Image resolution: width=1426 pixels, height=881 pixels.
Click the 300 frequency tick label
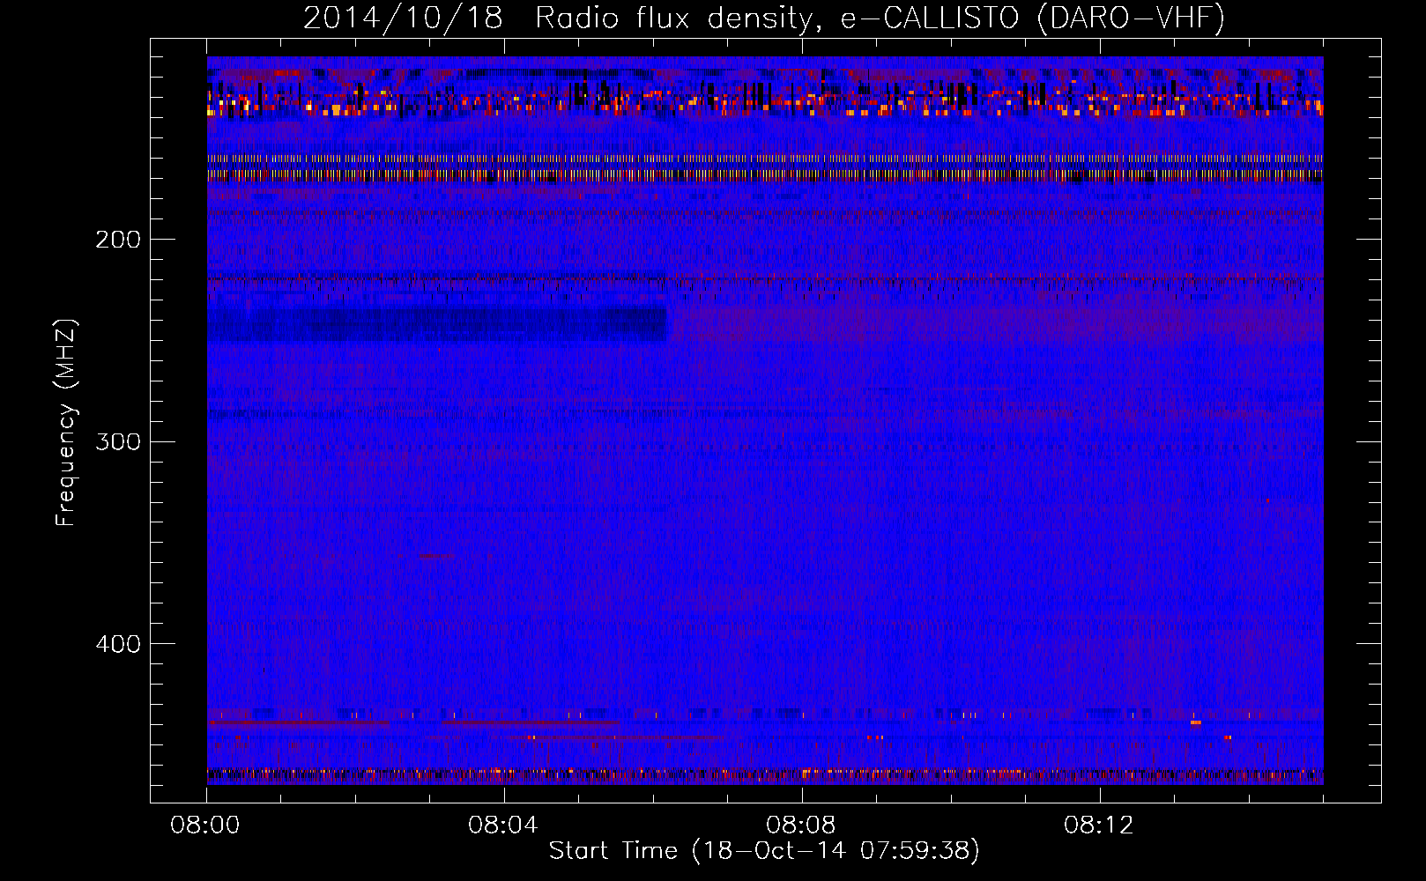(118, 441)
